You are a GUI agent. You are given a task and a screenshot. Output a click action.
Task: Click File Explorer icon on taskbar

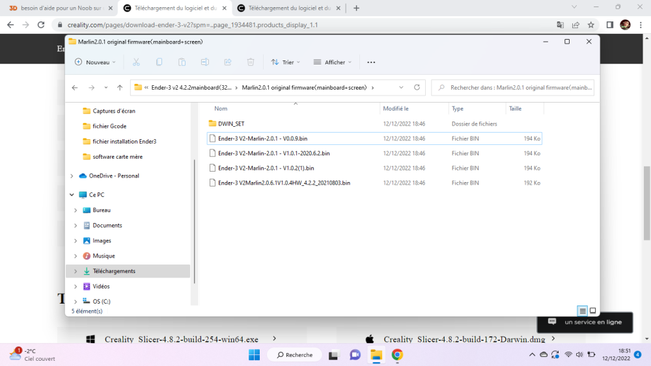tap(376, 355)
